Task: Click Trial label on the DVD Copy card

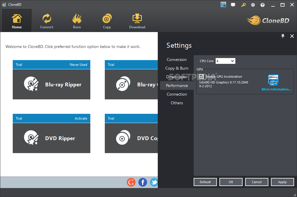Action: pyautogui.click(x=111, y=118)
